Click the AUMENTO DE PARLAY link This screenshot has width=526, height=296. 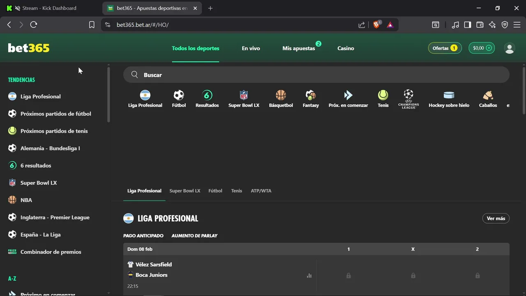[x=194, y=236]
